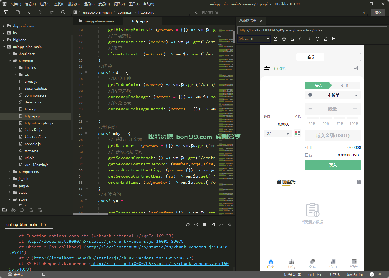Expand the dappmiaovue project
The image size is (389, 278).
pyautogui.click(x=4, y=26)
